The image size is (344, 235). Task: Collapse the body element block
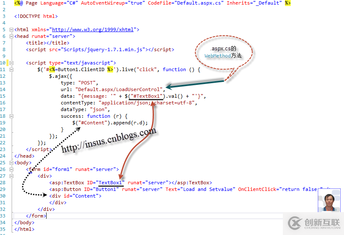click(11, 163)
